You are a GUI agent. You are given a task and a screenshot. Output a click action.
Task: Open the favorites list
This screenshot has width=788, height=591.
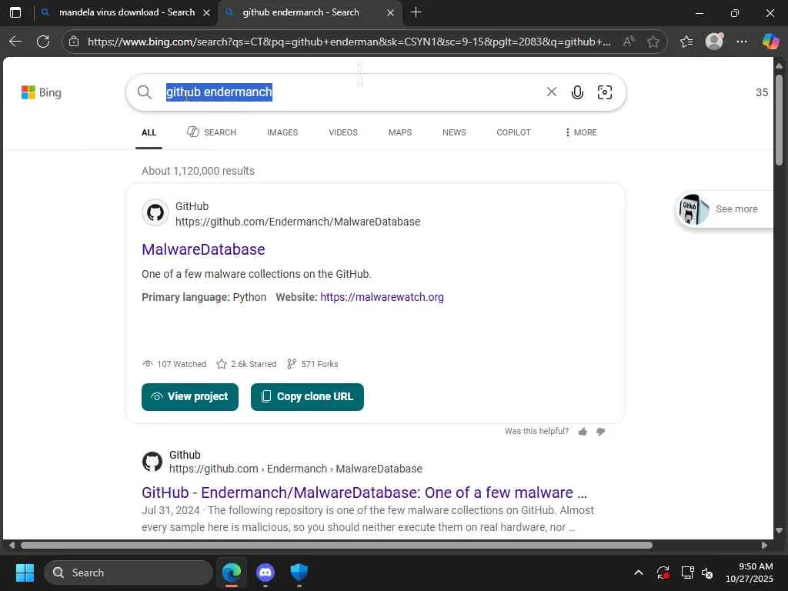(686, 42)
